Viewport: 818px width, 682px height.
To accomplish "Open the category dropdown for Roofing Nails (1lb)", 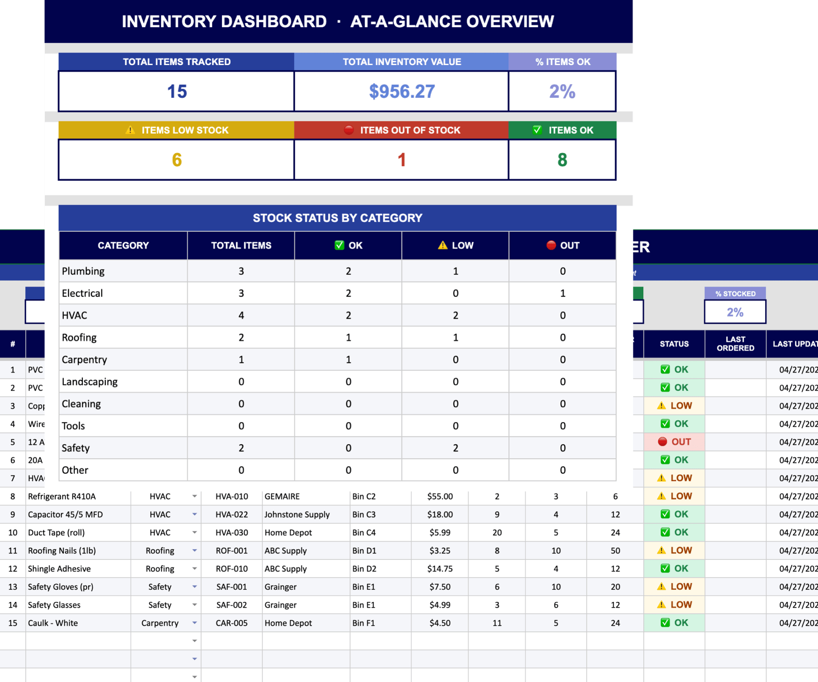I will click(x=194, y=550).
